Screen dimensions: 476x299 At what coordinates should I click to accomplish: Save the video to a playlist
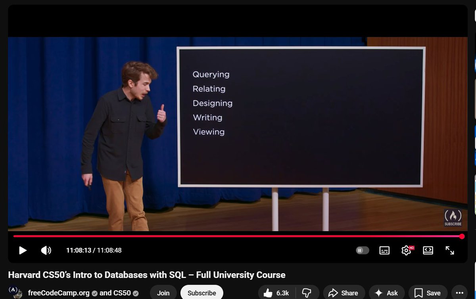(x=428, y=293)
